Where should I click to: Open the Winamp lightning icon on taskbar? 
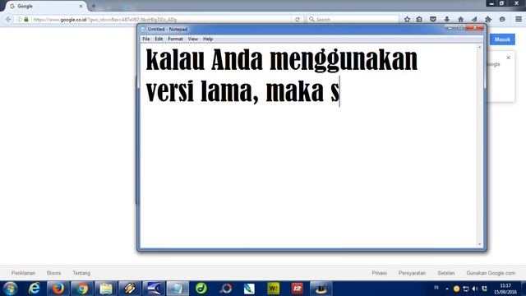click(130, 289)
